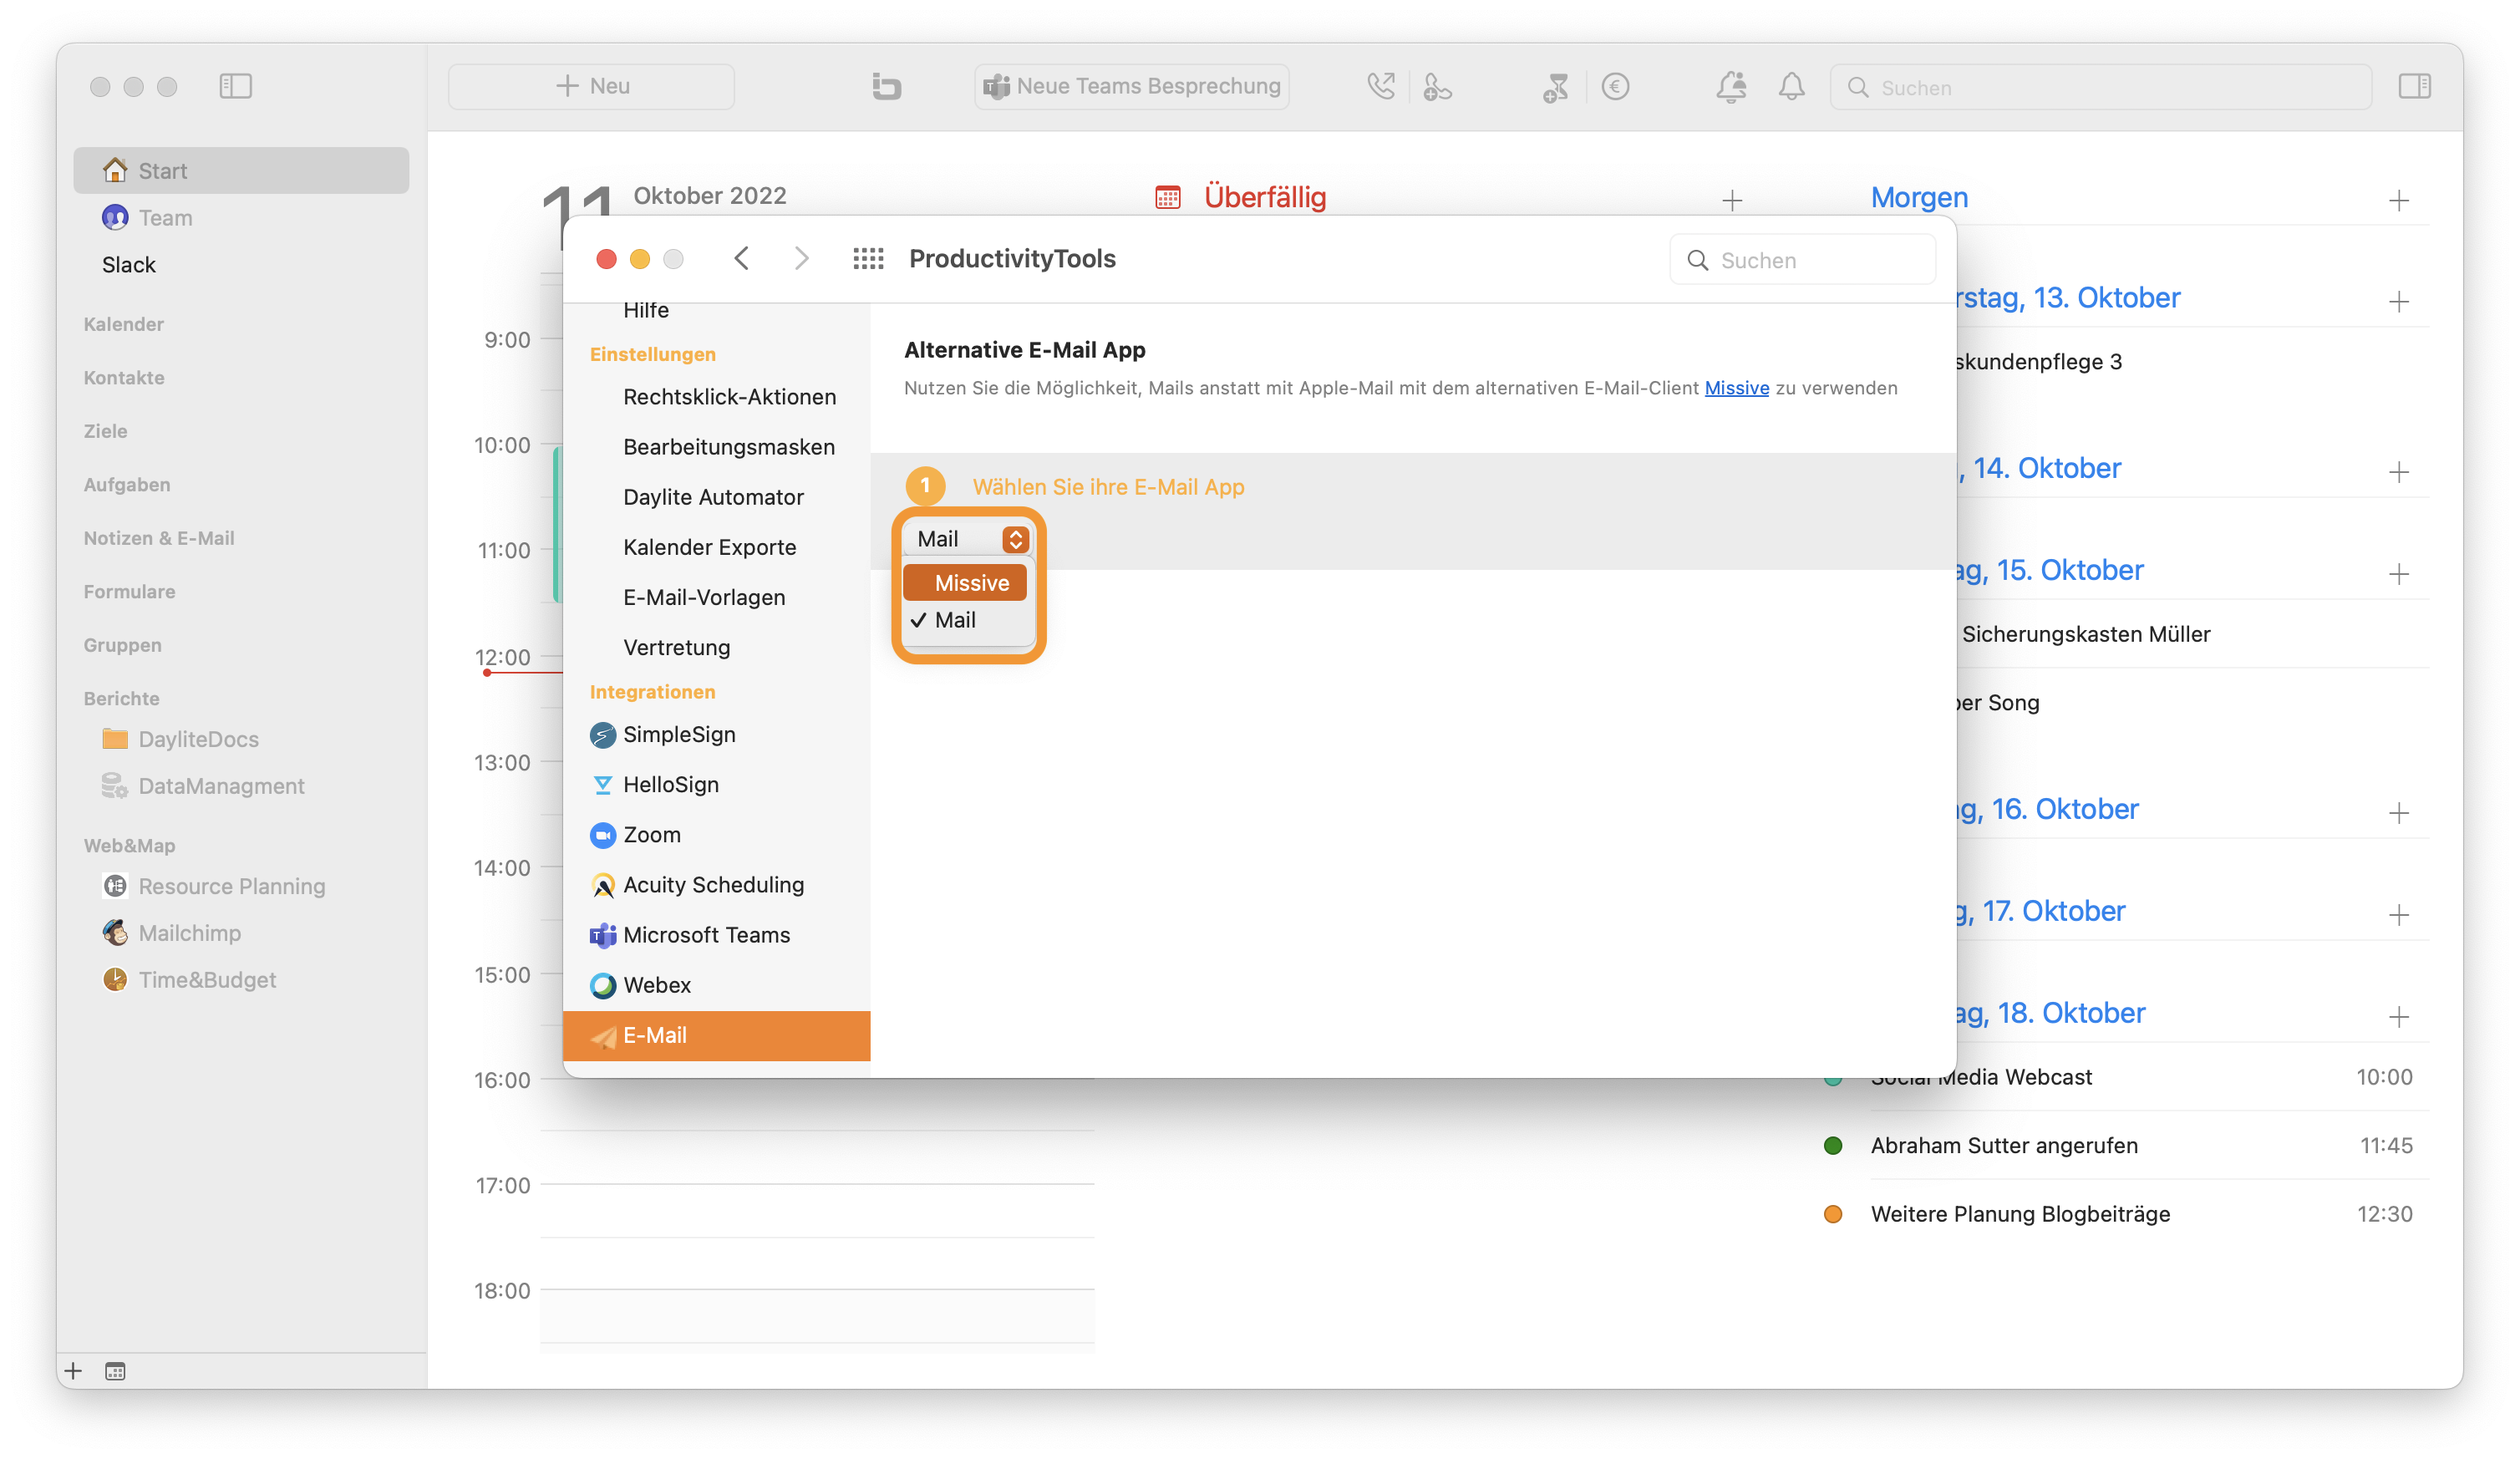This screenshot has width=2520, height=1459.
Task: Click the euro coin icon
Action: click(1615, 86)
